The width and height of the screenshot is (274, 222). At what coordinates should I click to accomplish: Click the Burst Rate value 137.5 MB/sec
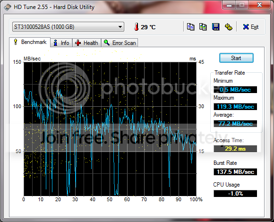coord(235,172)
